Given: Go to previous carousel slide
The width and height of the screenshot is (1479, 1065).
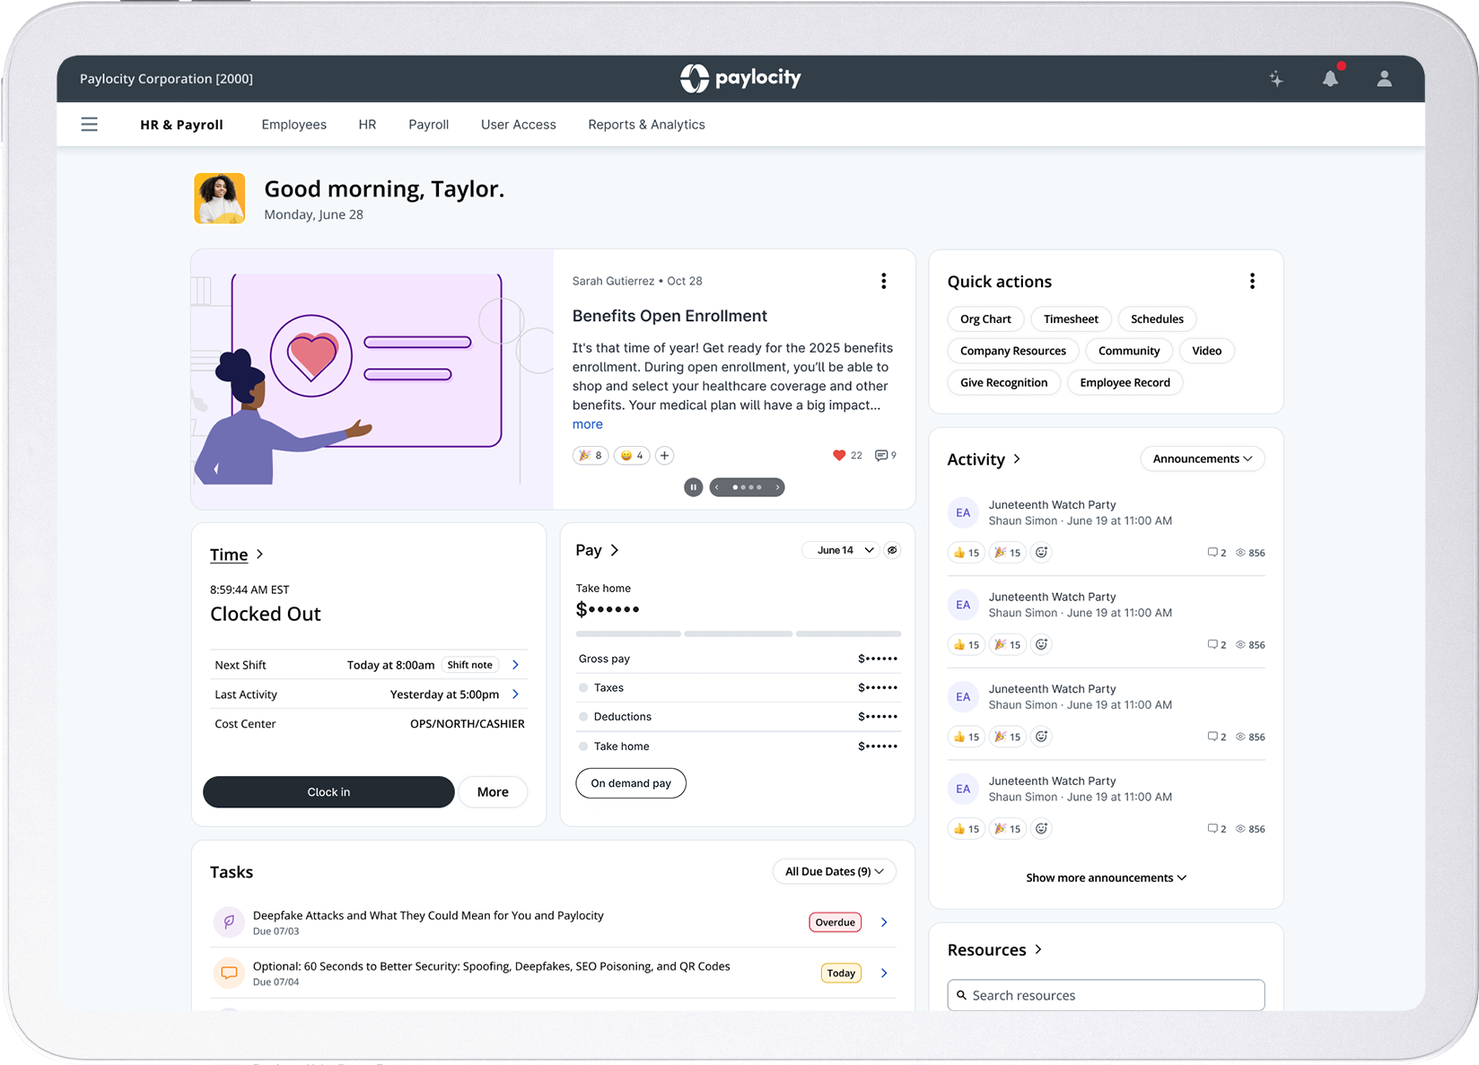Looking at the screenshot, I should (717, 487).
